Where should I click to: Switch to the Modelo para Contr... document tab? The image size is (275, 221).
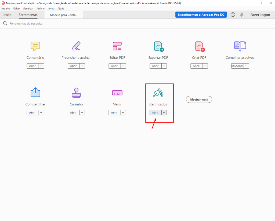64,15
